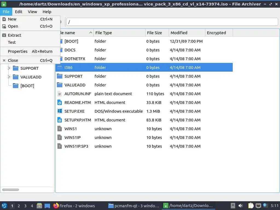Switch to virtual desktop 2

(19, 206)
